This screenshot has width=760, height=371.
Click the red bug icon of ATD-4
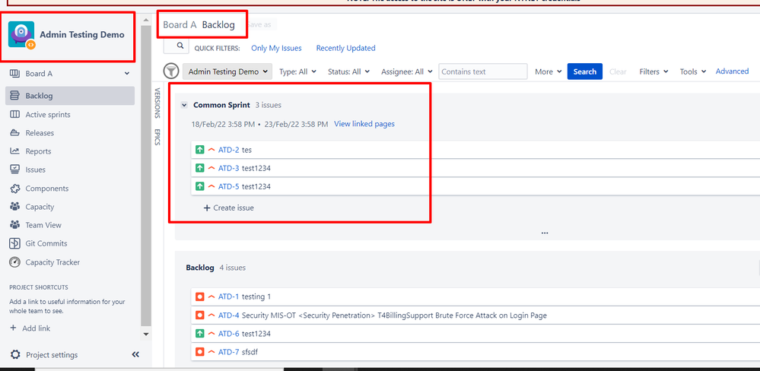199,315
